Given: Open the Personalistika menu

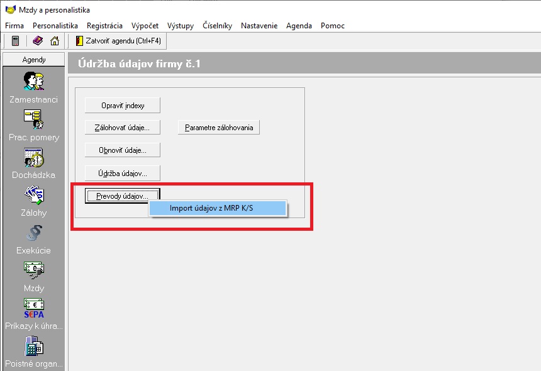Looking at the screenshot, I should click(55, 26).
